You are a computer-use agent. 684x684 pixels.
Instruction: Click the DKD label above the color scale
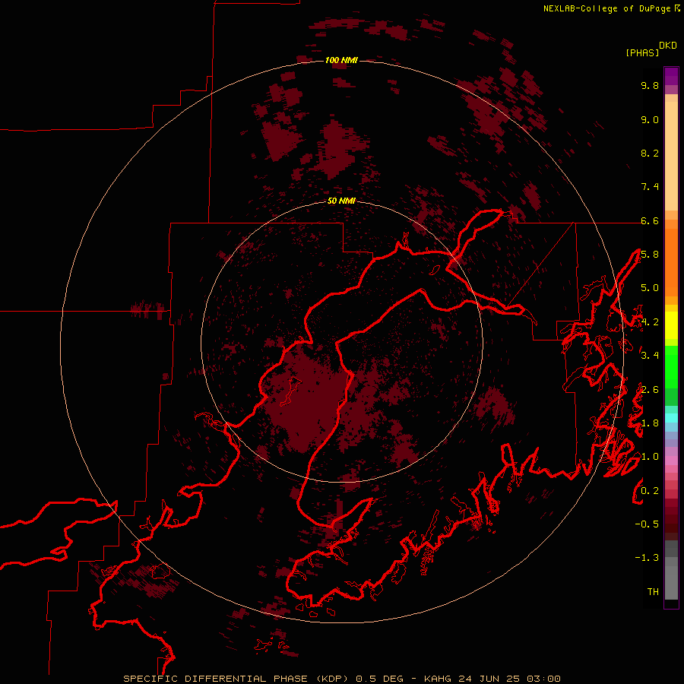pyautogui.click(x=668, y=46)
